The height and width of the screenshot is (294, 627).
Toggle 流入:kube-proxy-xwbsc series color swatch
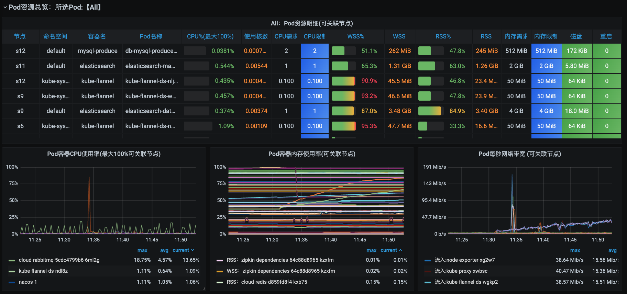(428, 271)
